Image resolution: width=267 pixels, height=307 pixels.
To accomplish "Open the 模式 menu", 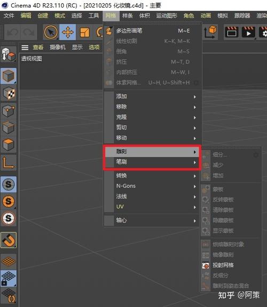I will click(x=60, y=16).
